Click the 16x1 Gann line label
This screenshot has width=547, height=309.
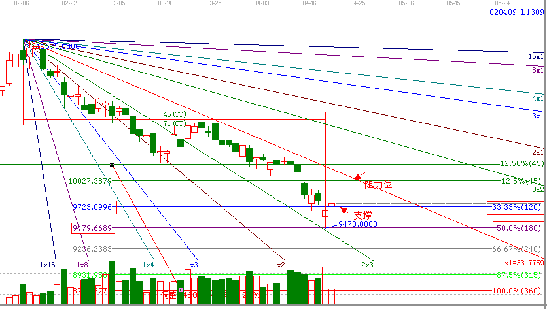click(x=537, y=57)
